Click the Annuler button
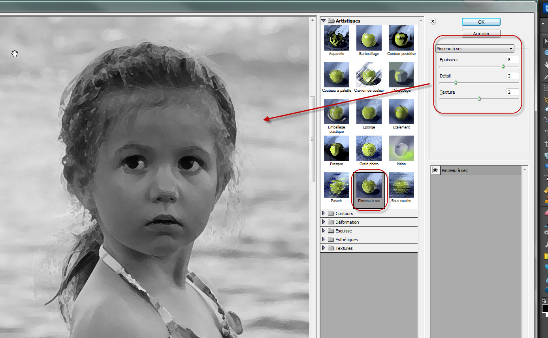This screenshot has width=548, height=338. 481,34
